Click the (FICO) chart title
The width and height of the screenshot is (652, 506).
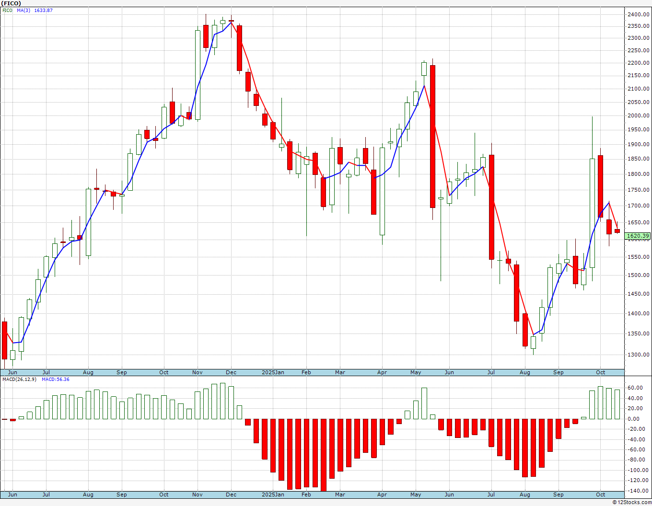click(x=11, y=3)
